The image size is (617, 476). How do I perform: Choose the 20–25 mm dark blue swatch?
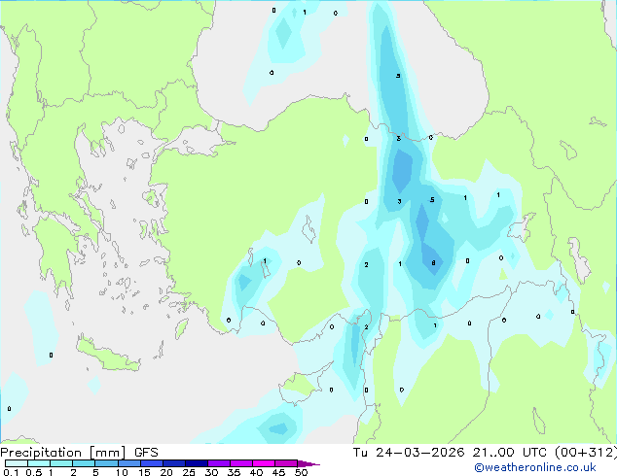[x=174, y=463]
